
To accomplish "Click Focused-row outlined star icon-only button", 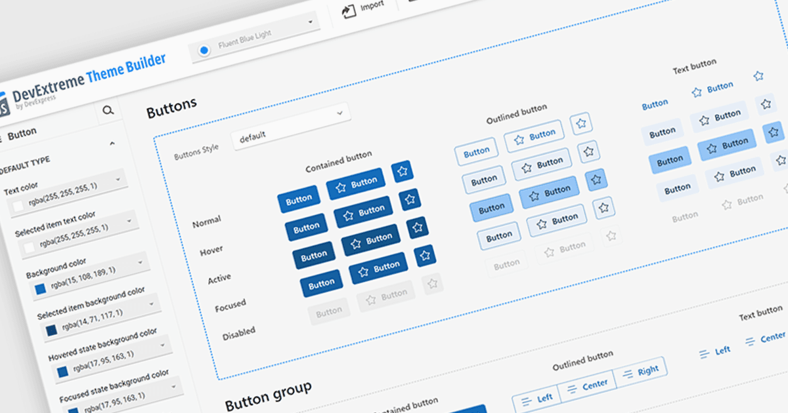I will tap(604, 207).
